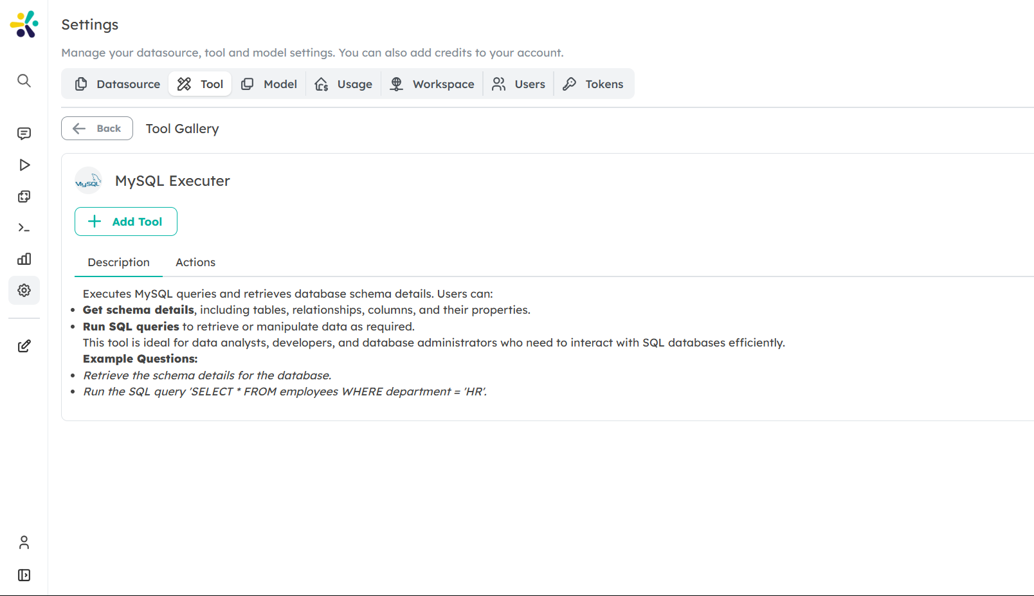This screenshot has width=1034, height=596.
Task: Open the Model tab
Action: pos(269,84)
